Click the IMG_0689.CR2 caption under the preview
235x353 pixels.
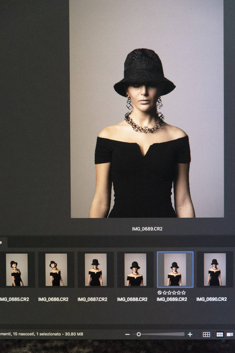coord(147,229)
